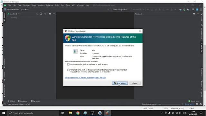Hide the Project panel with minus icon
Viewport: 206px width, 116px height.
[x=54, y=14]
